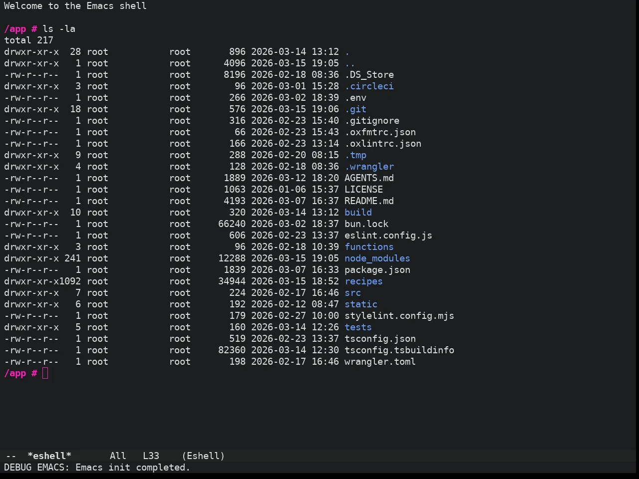
Task: Click the tests directory name
Action: pyautogui.click(x=358, y=327)
